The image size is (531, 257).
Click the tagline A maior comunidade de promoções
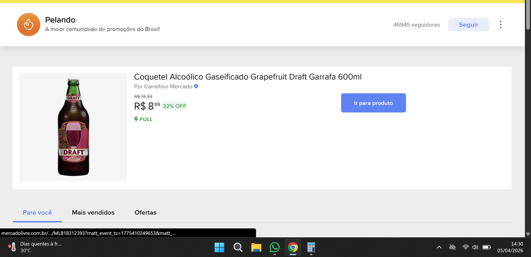pyautogui.click(x=102, y=29)
